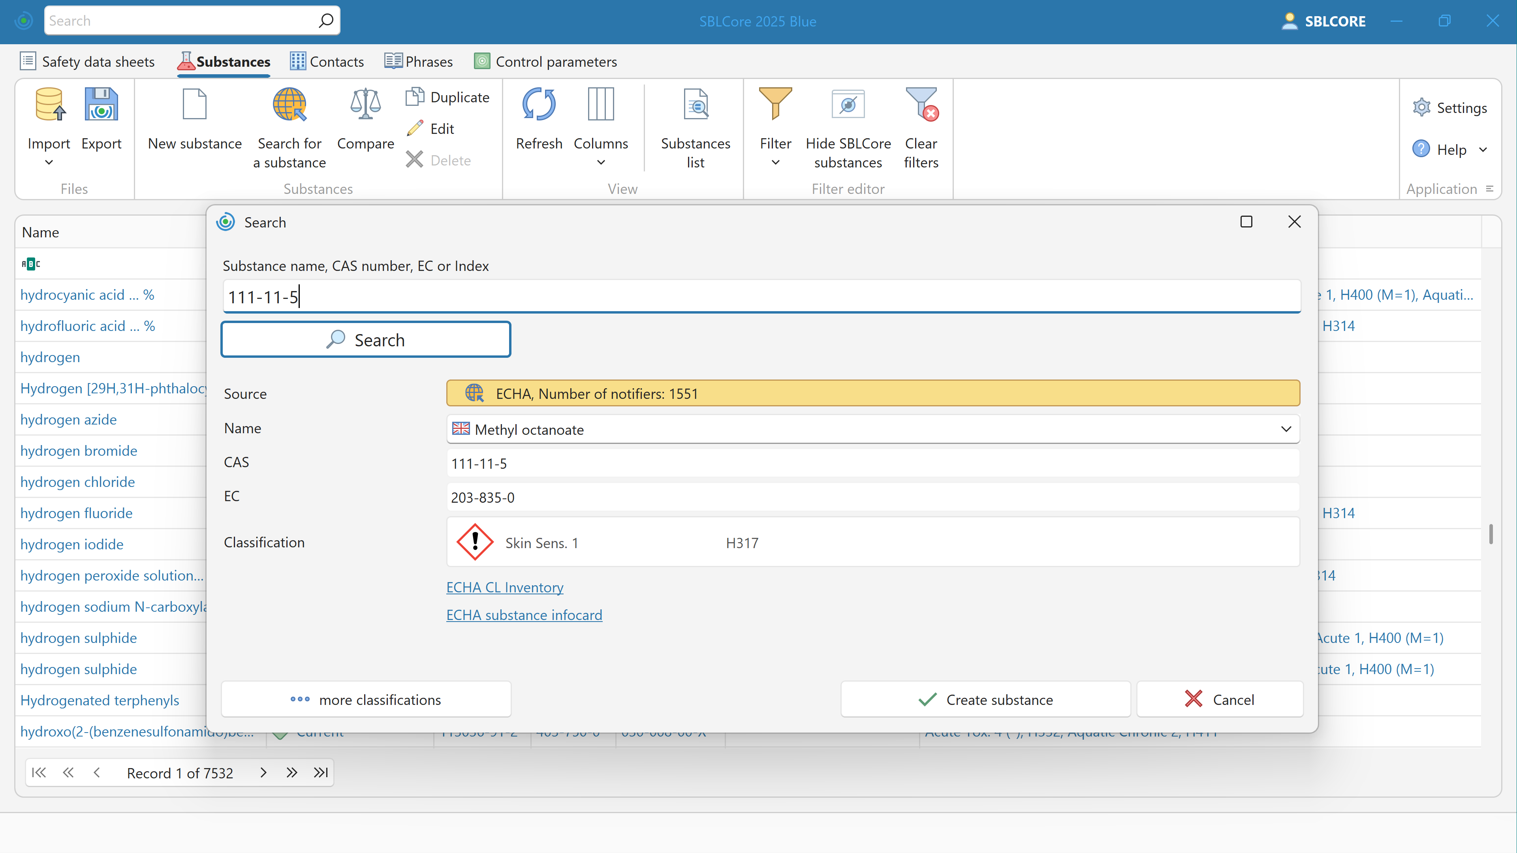Expand the Help menu

(1483, 150)
